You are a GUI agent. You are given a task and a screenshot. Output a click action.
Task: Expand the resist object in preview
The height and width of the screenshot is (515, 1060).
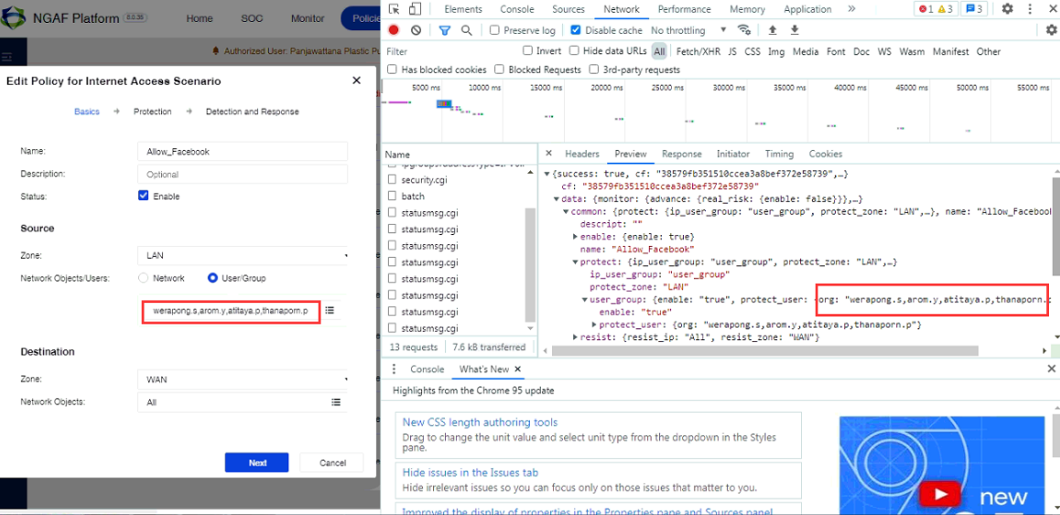(x=576, y=338)
